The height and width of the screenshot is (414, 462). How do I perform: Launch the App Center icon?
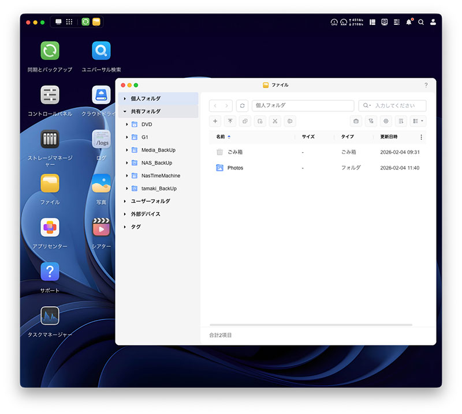coord(50,228)
